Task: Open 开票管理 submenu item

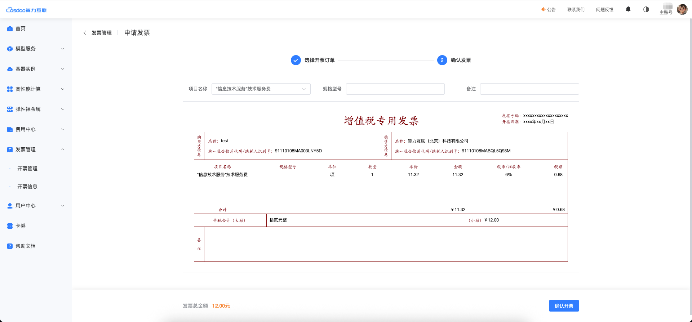Action: tap(27, 169)
